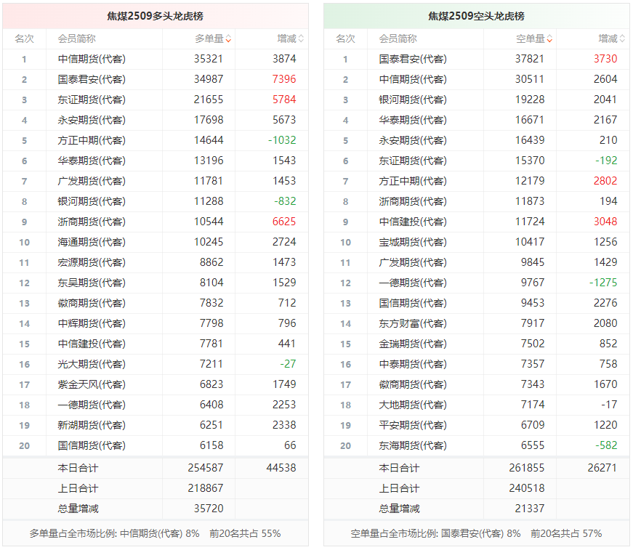Sort short table by 增减 arrows
Viewport: 633px width, 550px height.
click(x=622, y=39)
